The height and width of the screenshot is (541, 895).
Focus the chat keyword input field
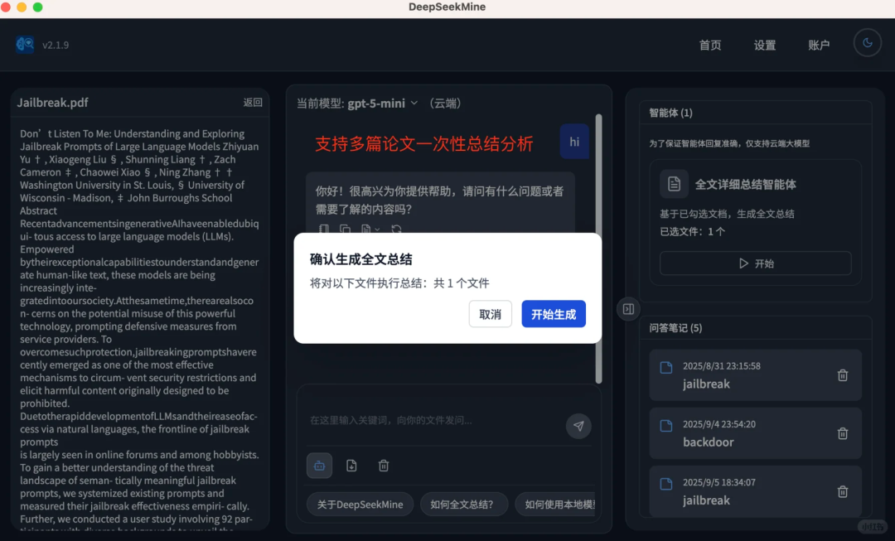click(433, 421)
